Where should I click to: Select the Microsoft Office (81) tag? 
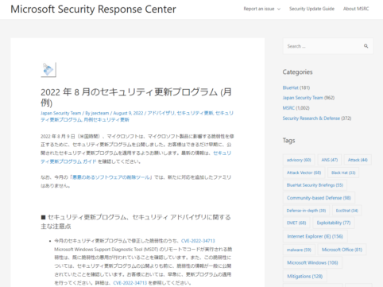(x=342, y=250)
